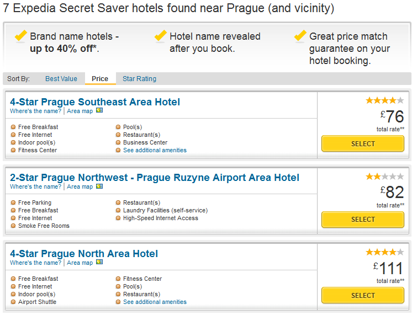Click map icon for Prague North hotel
The image size is (412, 315).
99,262
